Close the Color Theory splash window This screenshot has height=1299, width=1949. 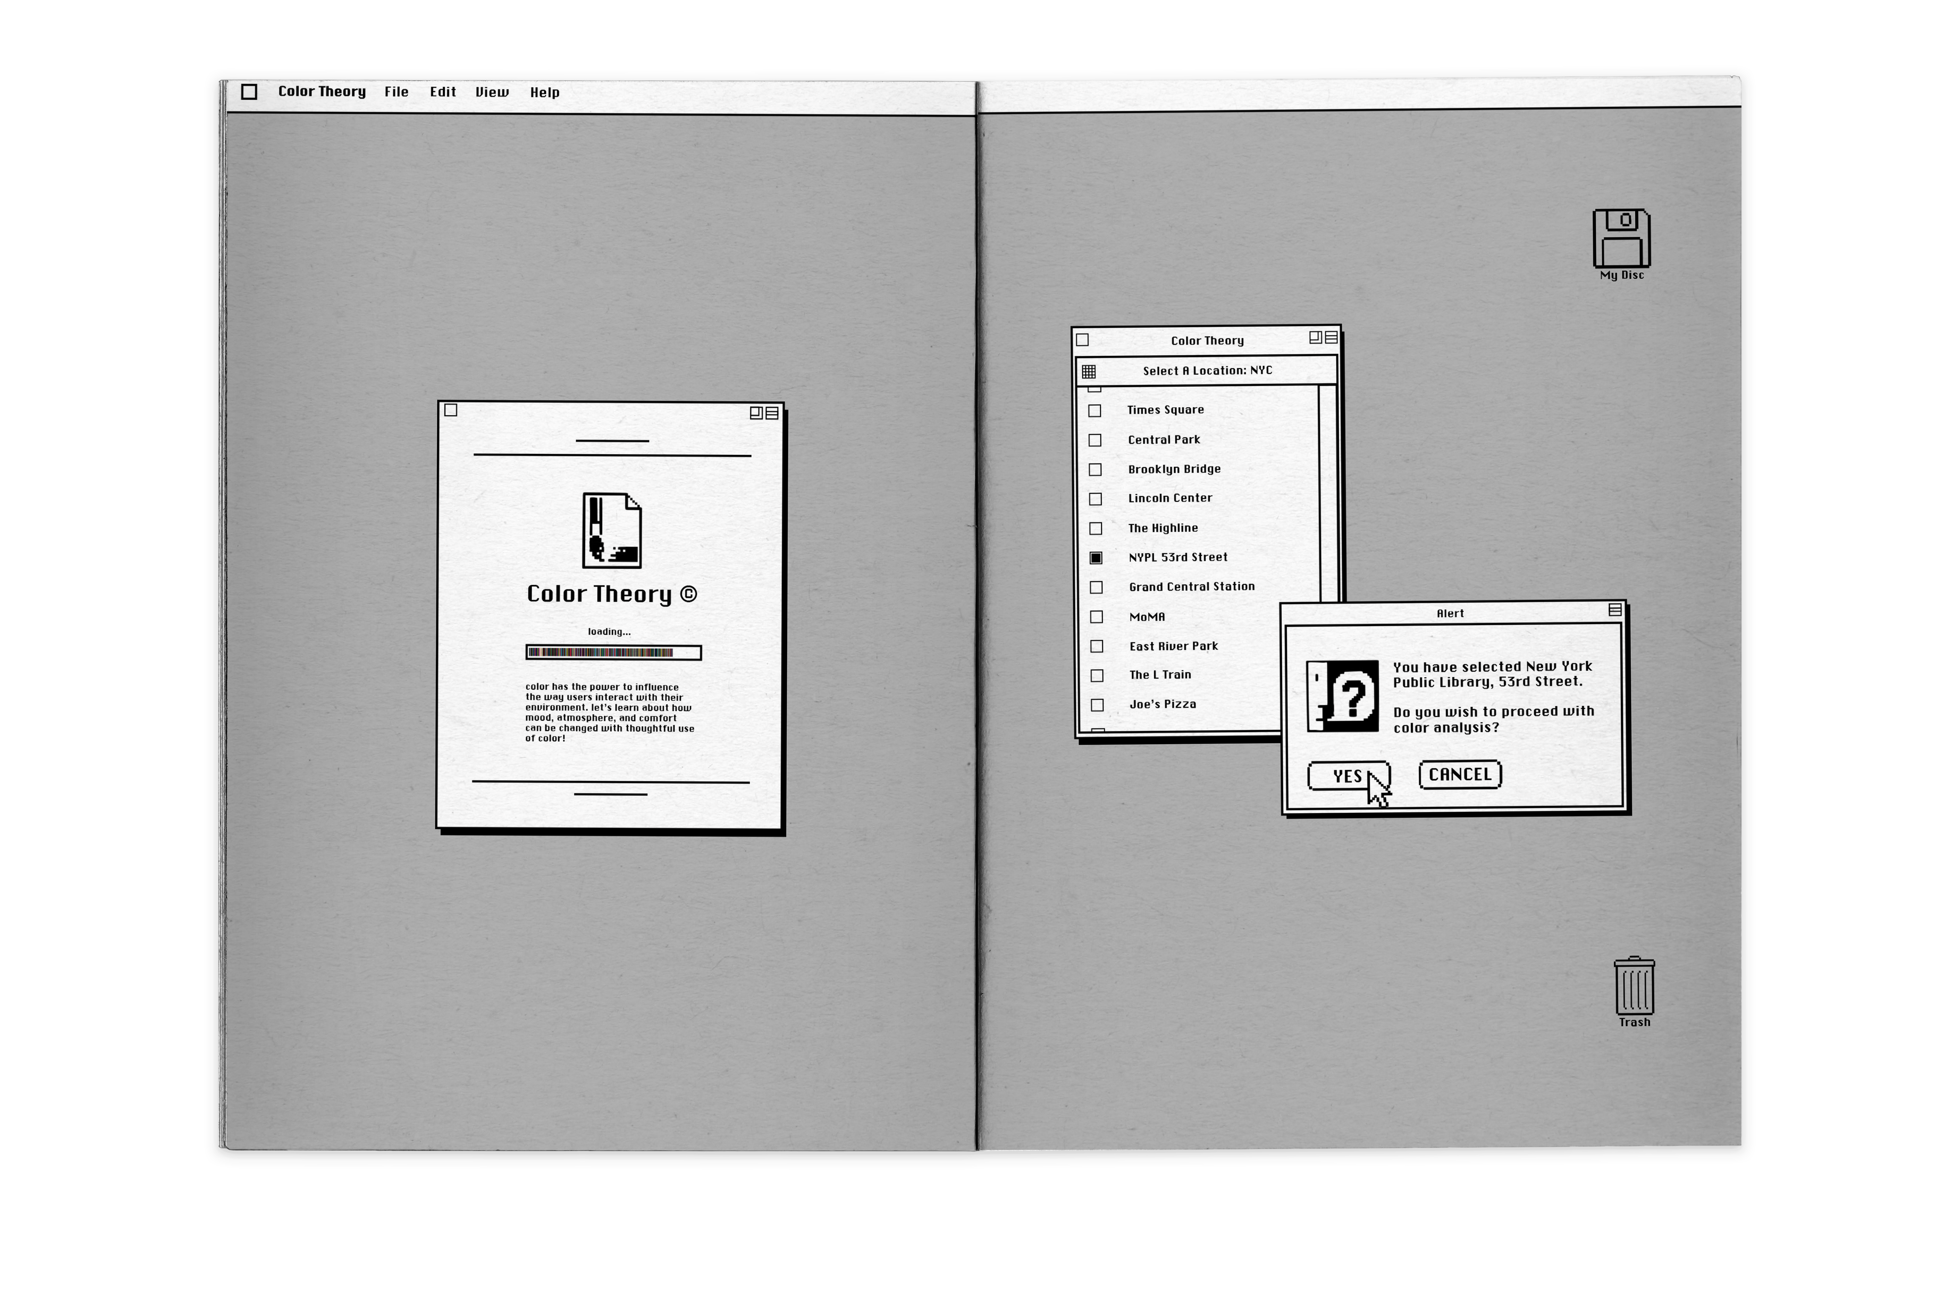pyautogui.click(x=451, y=410)
